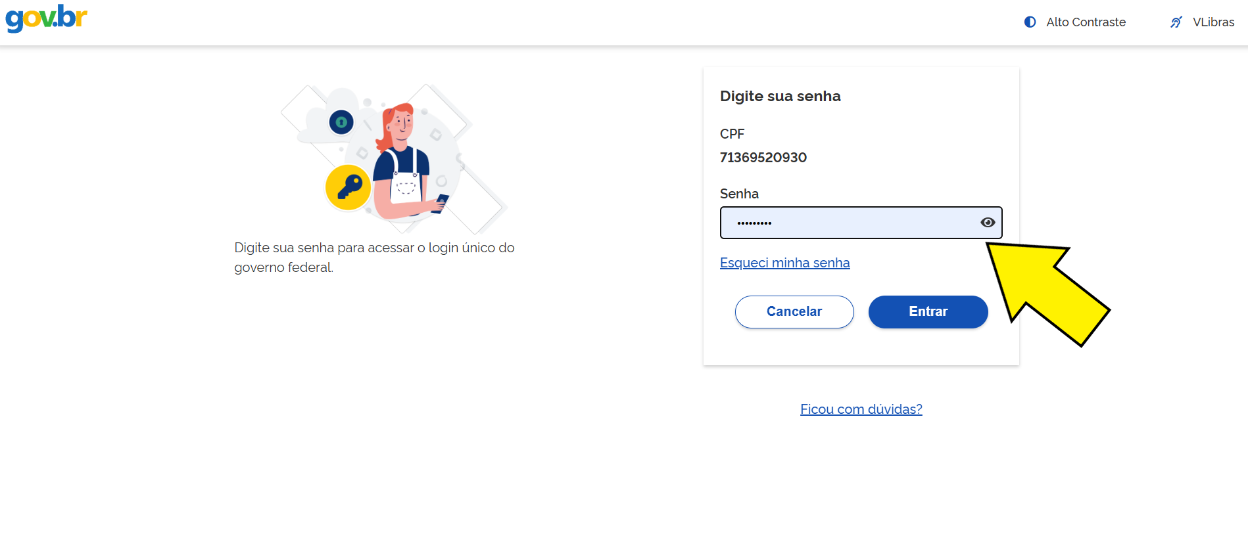Screen dimensions: 1248x559
Task: Click the woman holding phone illustration
Action: [404, 164]
